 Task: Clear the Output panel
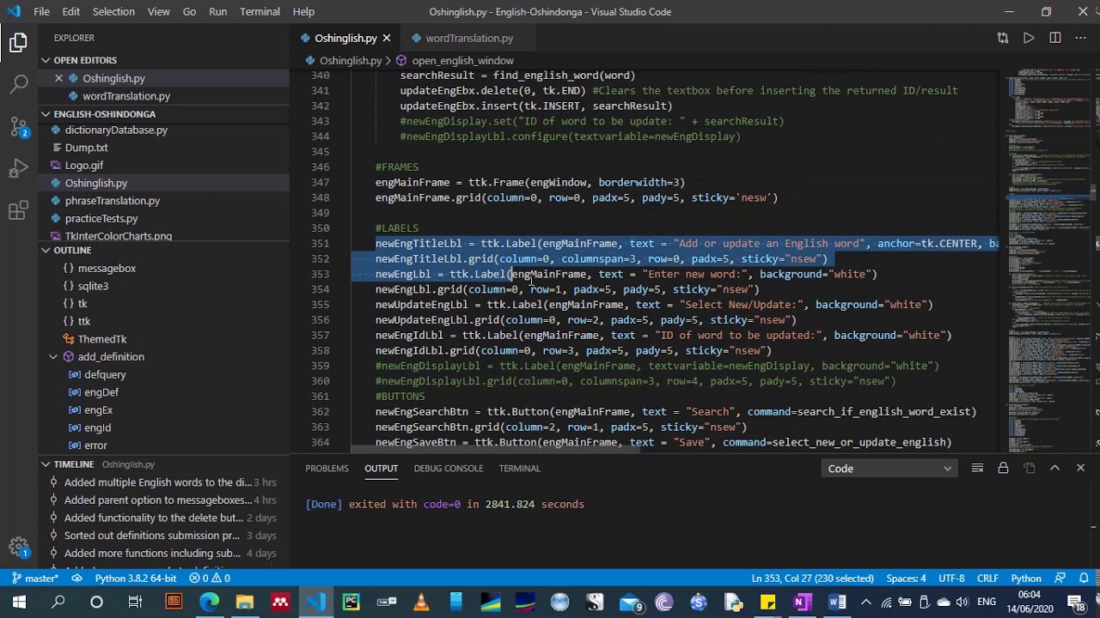point(977,468)
